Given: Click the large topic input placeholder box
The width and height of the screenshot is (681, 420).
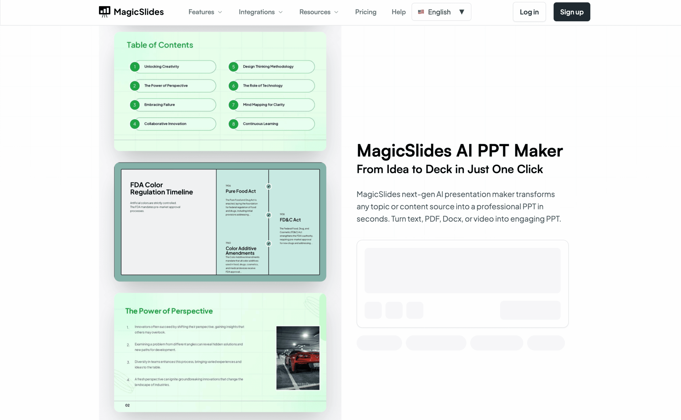Looking at the screenshot, I should click(x=462, y=270).
